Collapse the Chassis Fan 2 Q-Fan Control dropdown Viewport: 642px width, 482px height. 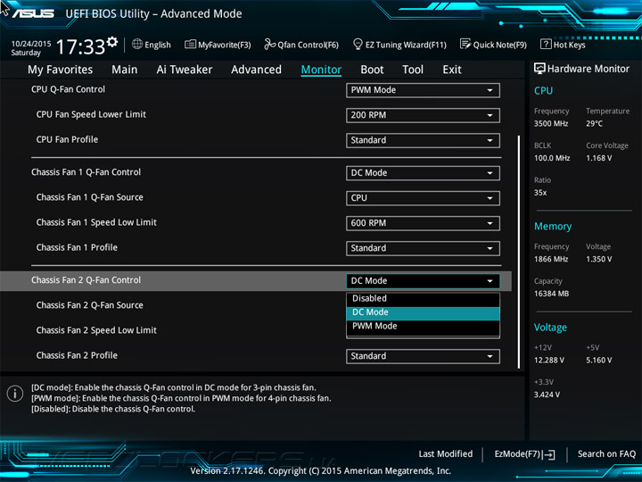pos(423,281)
